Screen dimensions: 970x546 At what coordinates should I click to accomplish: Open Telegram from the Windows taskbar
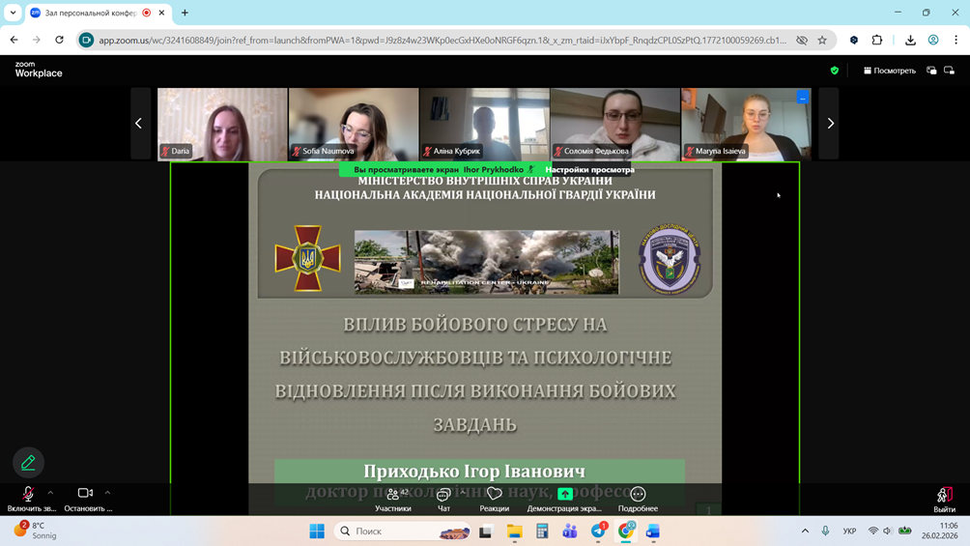(x=598, y=532)
